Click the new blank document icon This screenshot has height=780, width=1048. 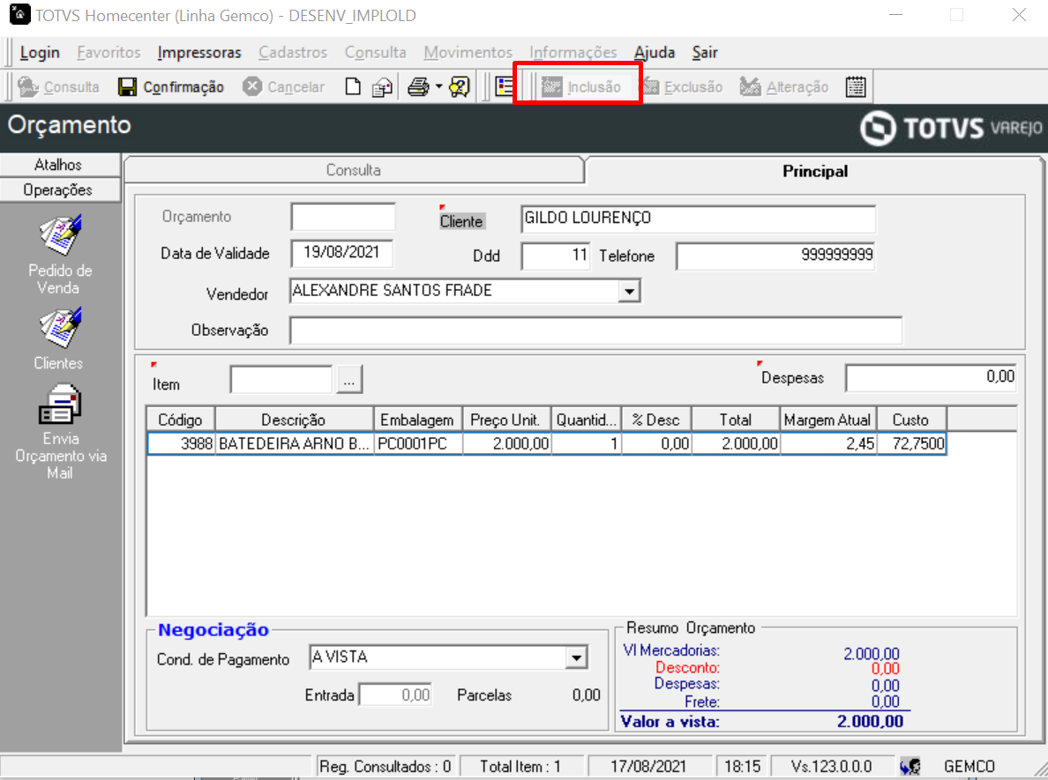[353, 87]
